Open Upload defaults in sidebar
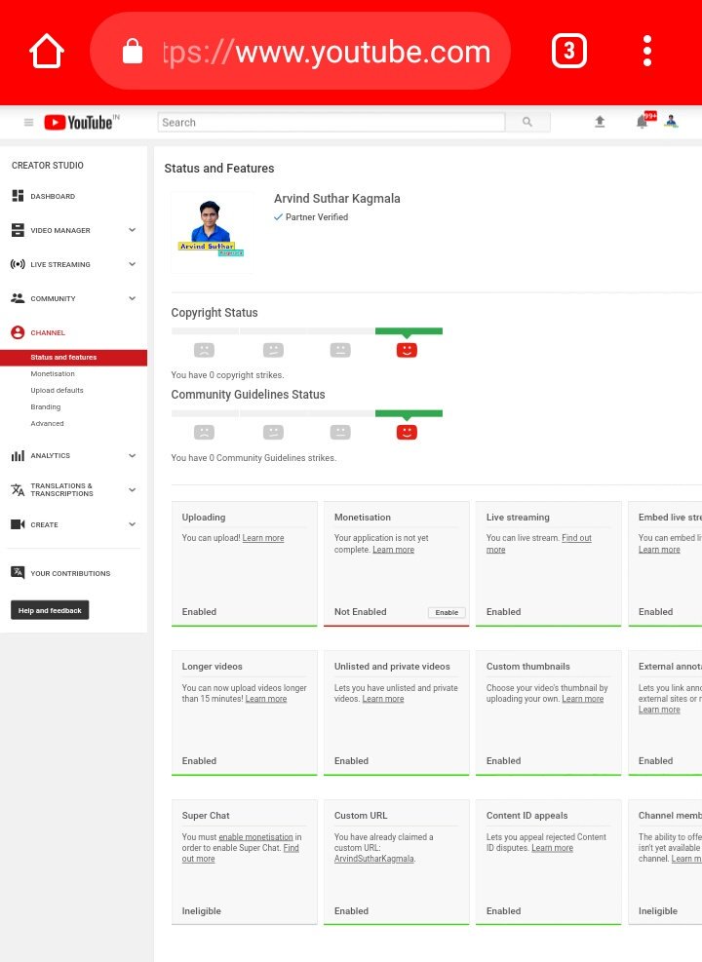 coord(58,390)
